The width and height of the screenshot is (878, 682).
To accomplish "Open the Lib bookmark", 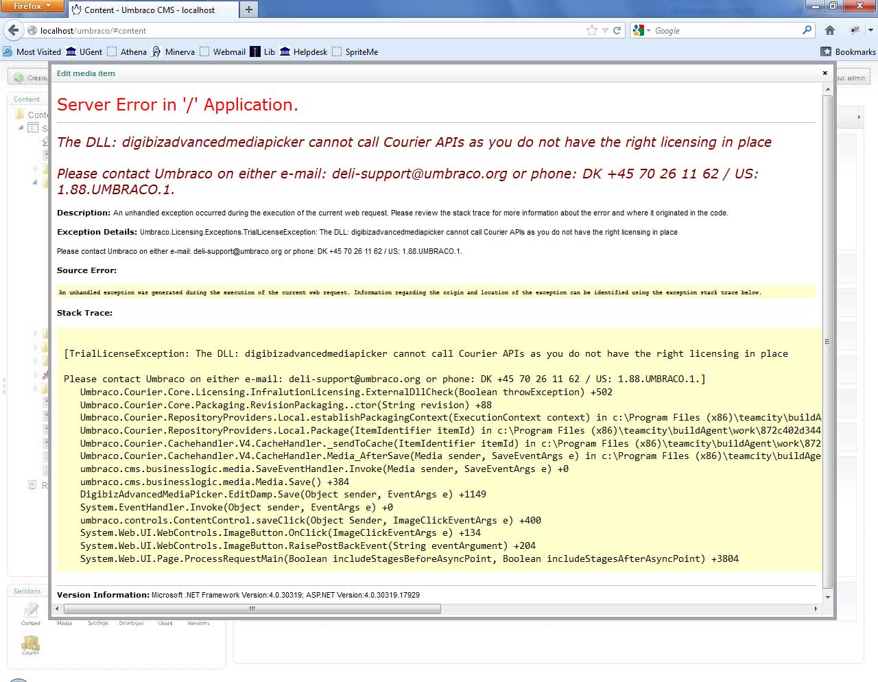I will [263, 51].
